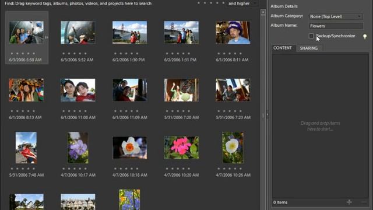Select the photo dated 6/3/2006 5:52 AM
This screenshot has width=373, height=210.
pyautogui.click(x=78, y=33)
